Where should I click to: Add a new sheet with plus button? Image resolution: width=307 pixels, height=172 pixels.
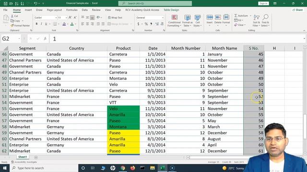[x=36, y=157]
